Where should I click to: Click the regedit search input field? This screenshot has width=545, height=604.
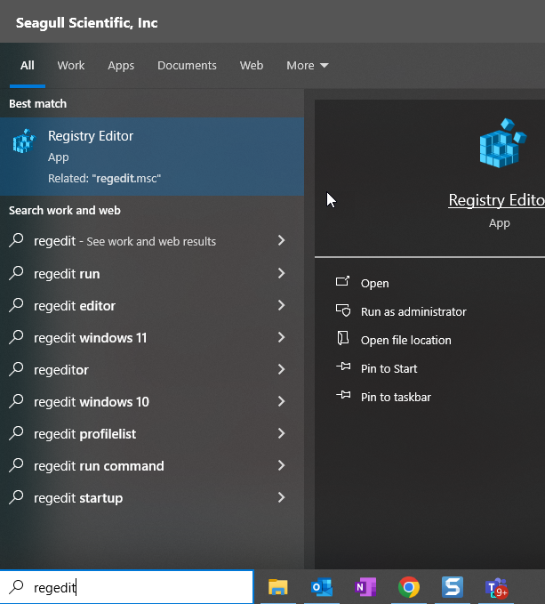126,587
